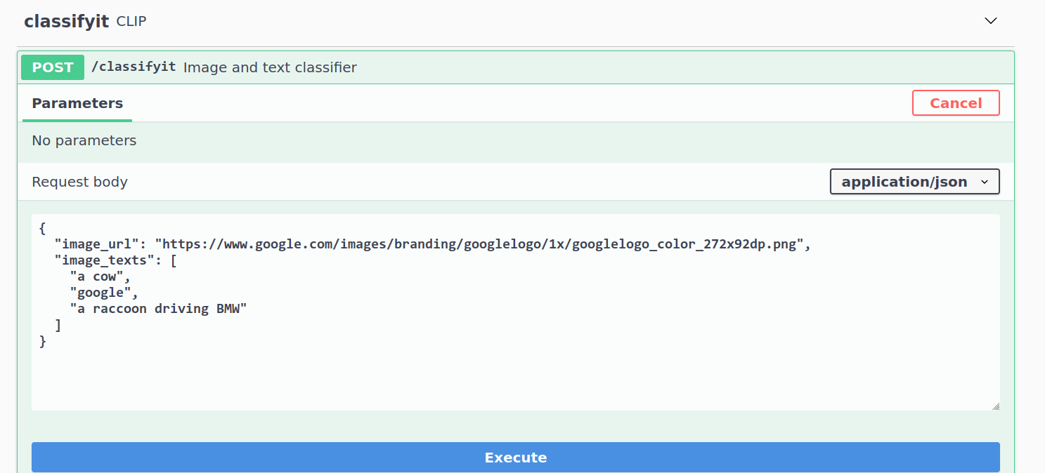This screenshot has width=1045, height=473.
Task: Click the No parameters message area
Action: [x=84, y=140]
